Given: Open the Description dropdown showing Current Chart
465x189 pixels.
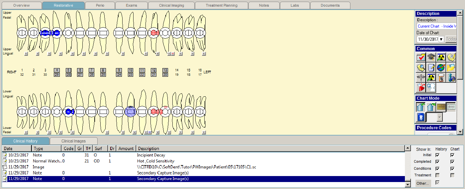Looking at the screenshot, I should 436,26.
